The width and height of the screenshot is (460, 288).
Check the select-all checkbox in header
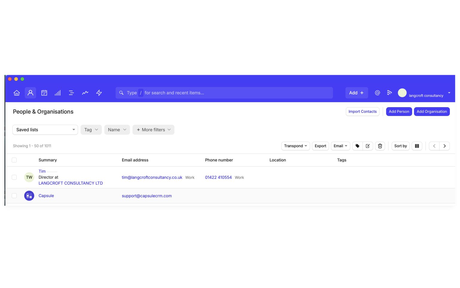(x=14, y=160)
